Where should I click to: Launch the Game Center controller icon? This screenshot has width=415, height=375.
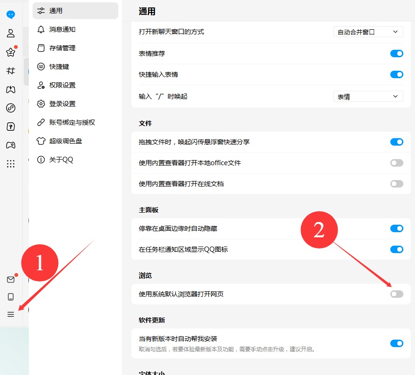(x=11, y=145)
